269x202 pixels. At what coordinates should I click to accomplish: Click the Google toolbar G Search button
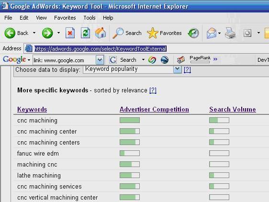pyautogui.click(x=123, y=60)
